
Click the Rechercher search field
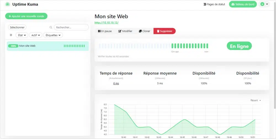coord(71,27)
